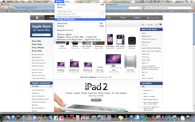Click the page's vertical scrollbar thumb
This screenshot has height=122, width=195.
click(x=194, y=29)
